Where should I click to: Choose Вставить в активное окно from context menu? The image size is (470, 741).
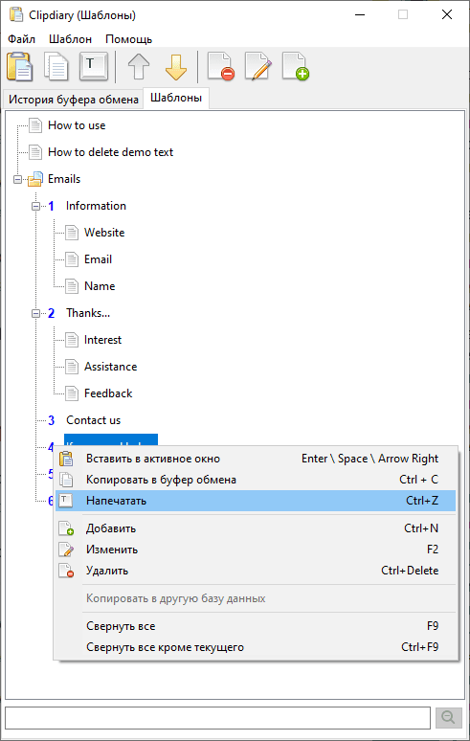pyautogui.click(x=256, y=459)
